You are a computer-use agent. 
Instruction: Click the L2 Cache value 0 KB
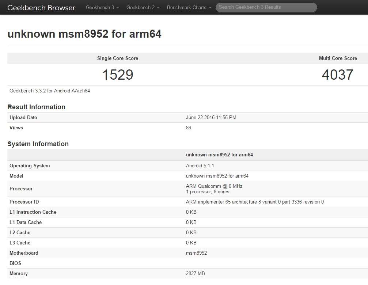tap(191, 232)
